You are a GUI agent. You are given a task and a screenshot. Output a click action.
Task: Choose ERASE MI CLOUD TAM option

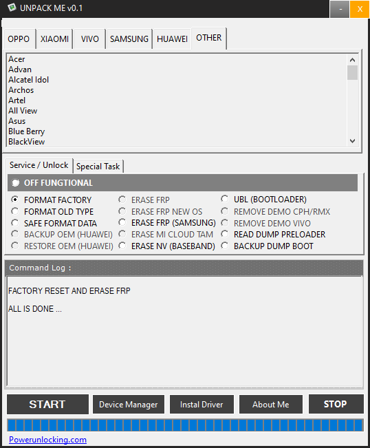click(122, 234)
